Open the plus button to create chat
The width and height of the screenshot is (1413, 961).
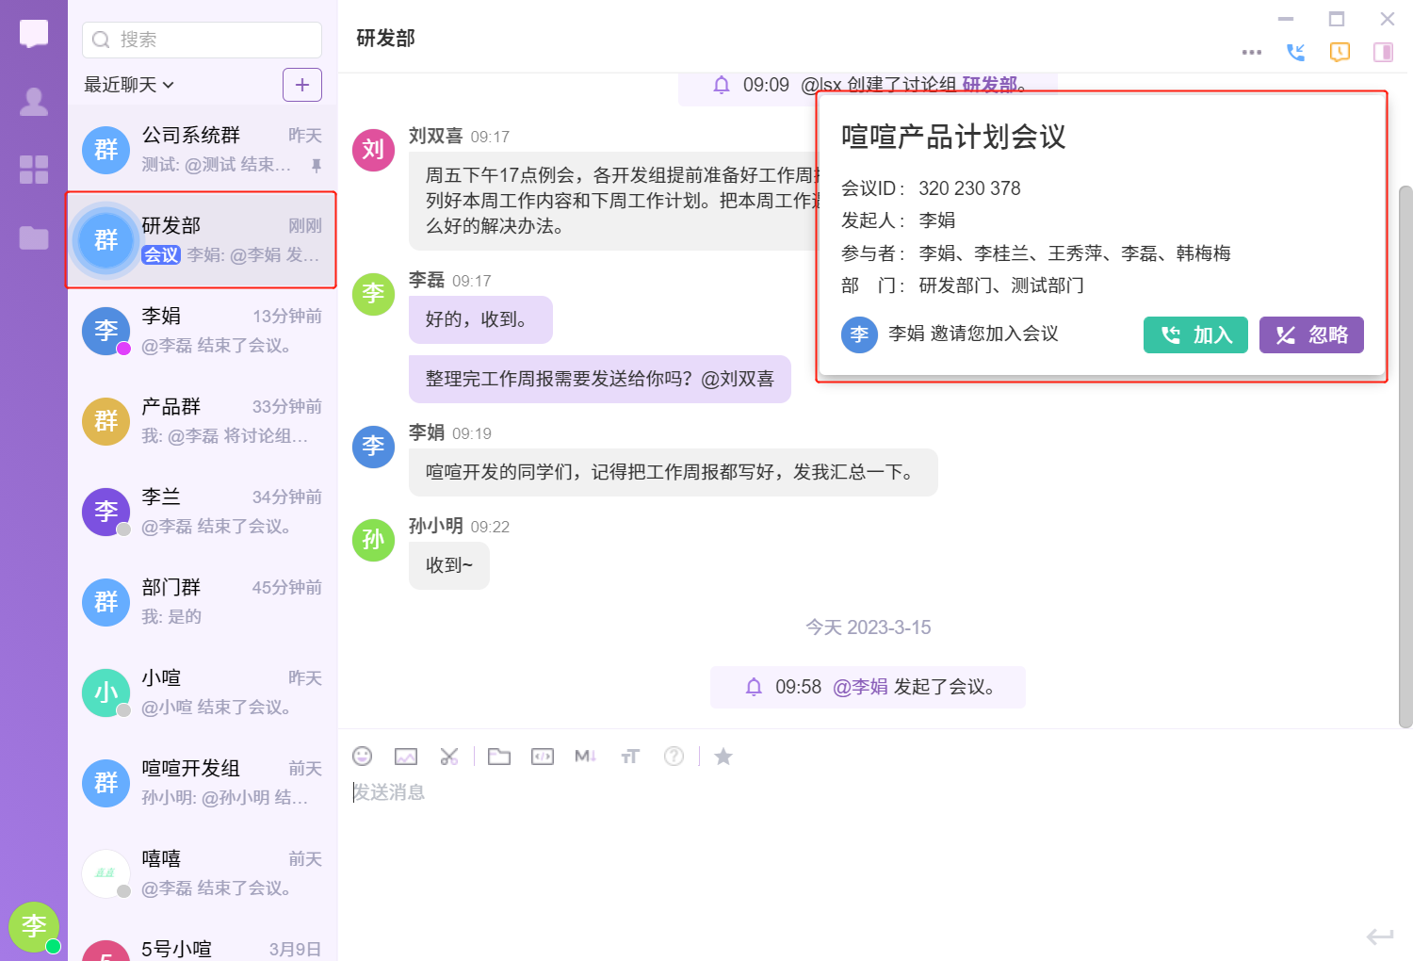[x=301, y=85]
